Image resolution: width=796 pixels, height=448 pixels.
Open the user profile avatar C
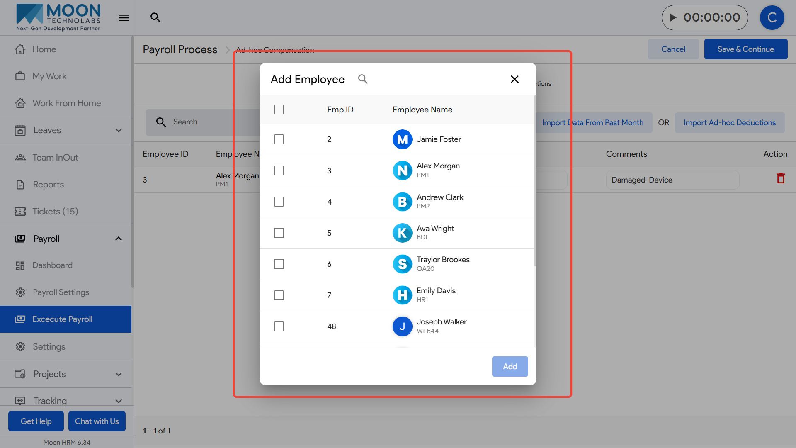coord(772,17)
